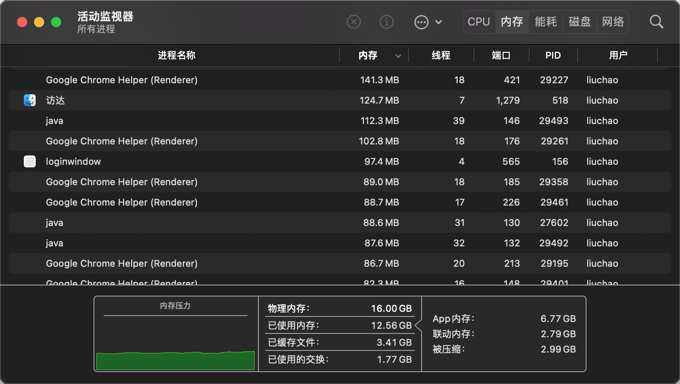Switch to the 内存 tab
Image resolution: width=680 pixels, height=384 pixels.
[512, 22]
